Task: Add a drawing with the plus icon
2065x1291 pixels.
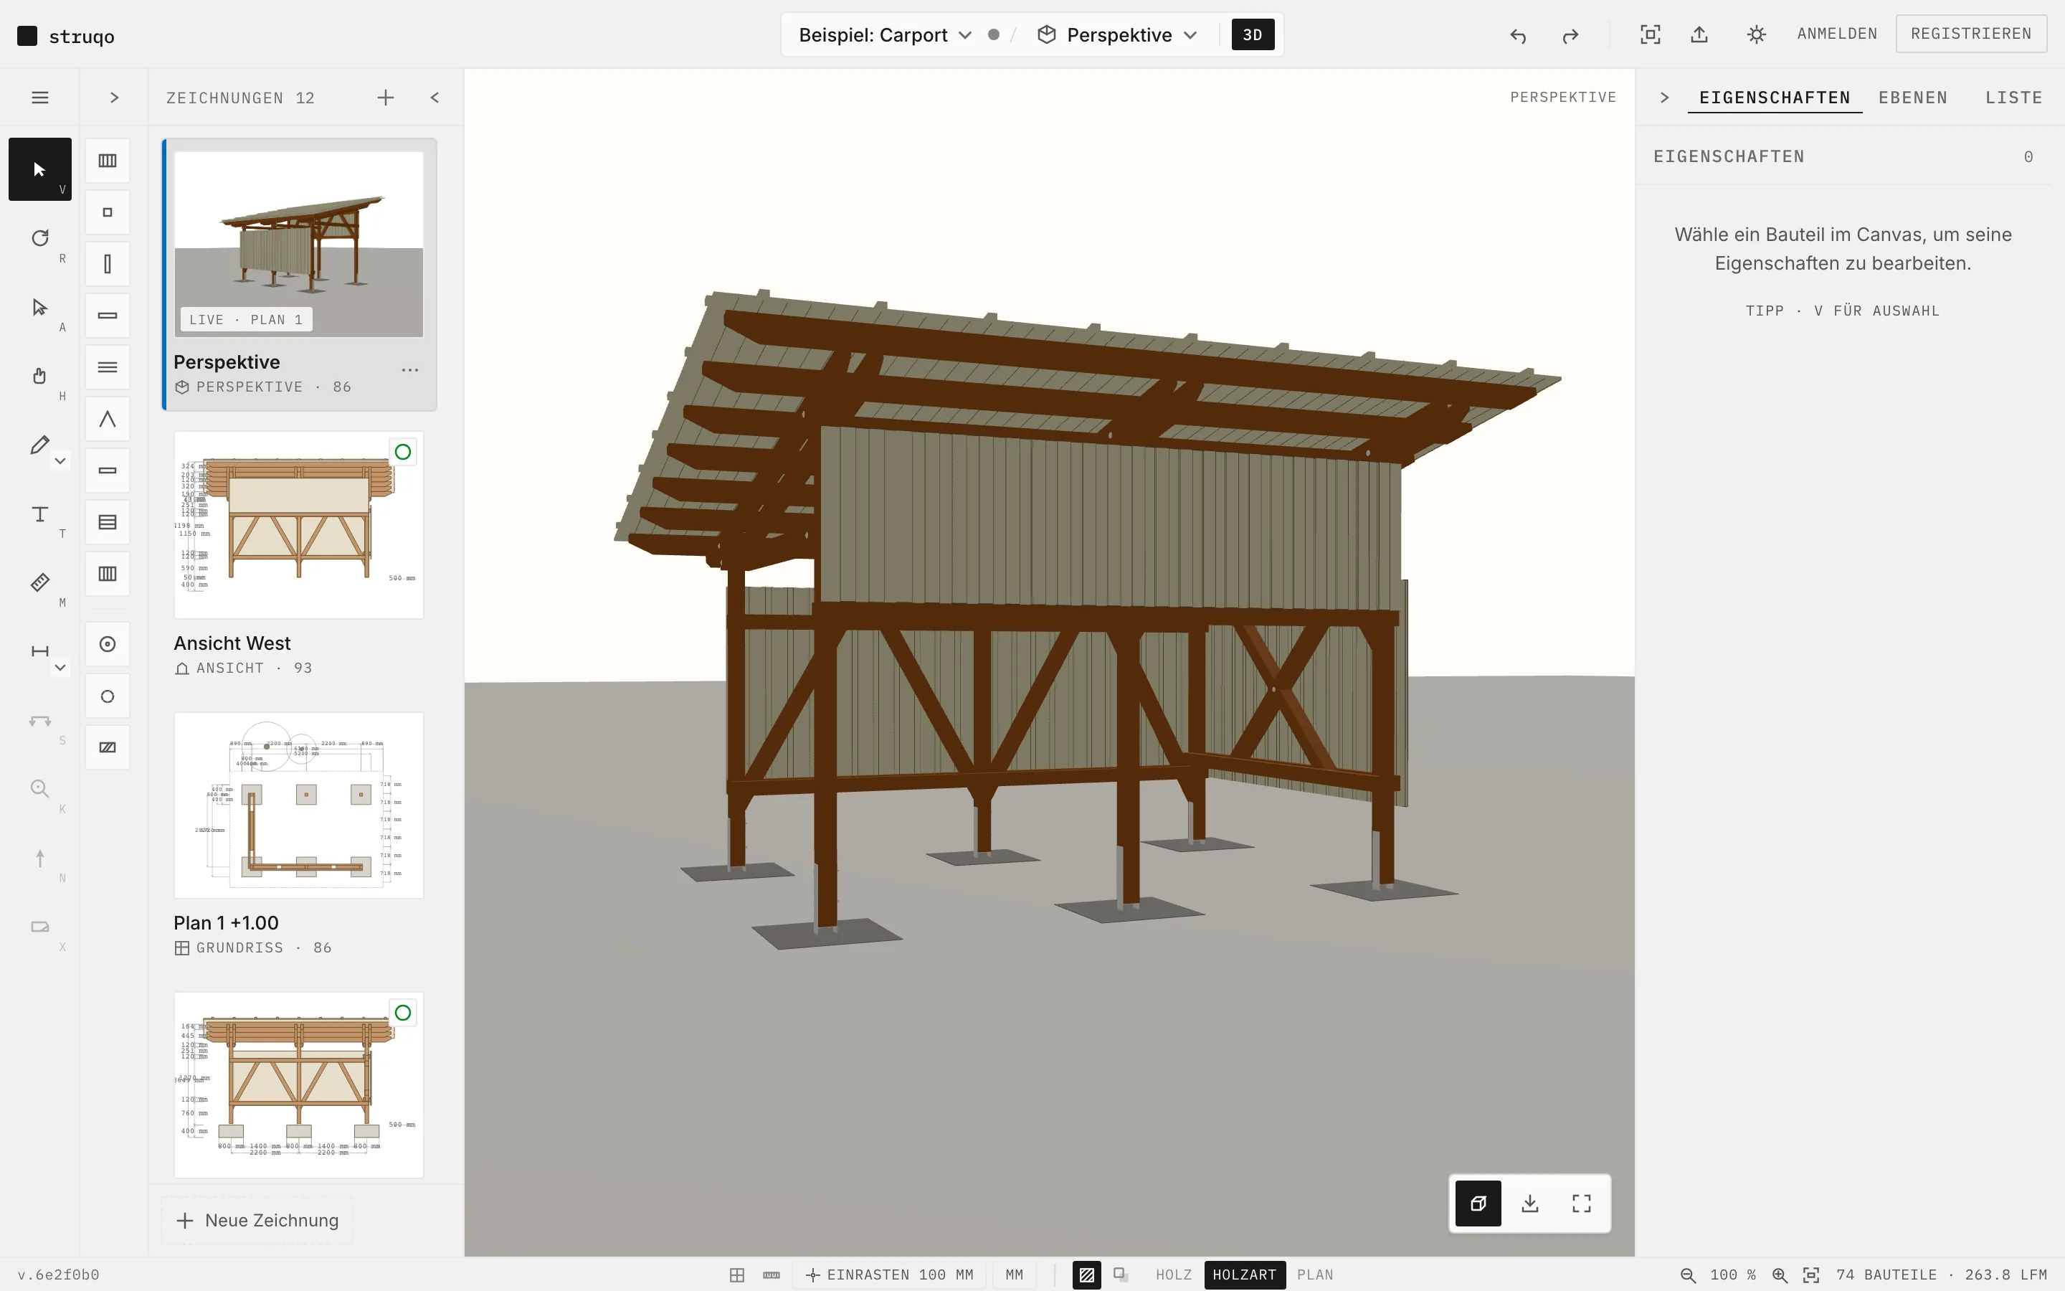Action: click(386, 98)
